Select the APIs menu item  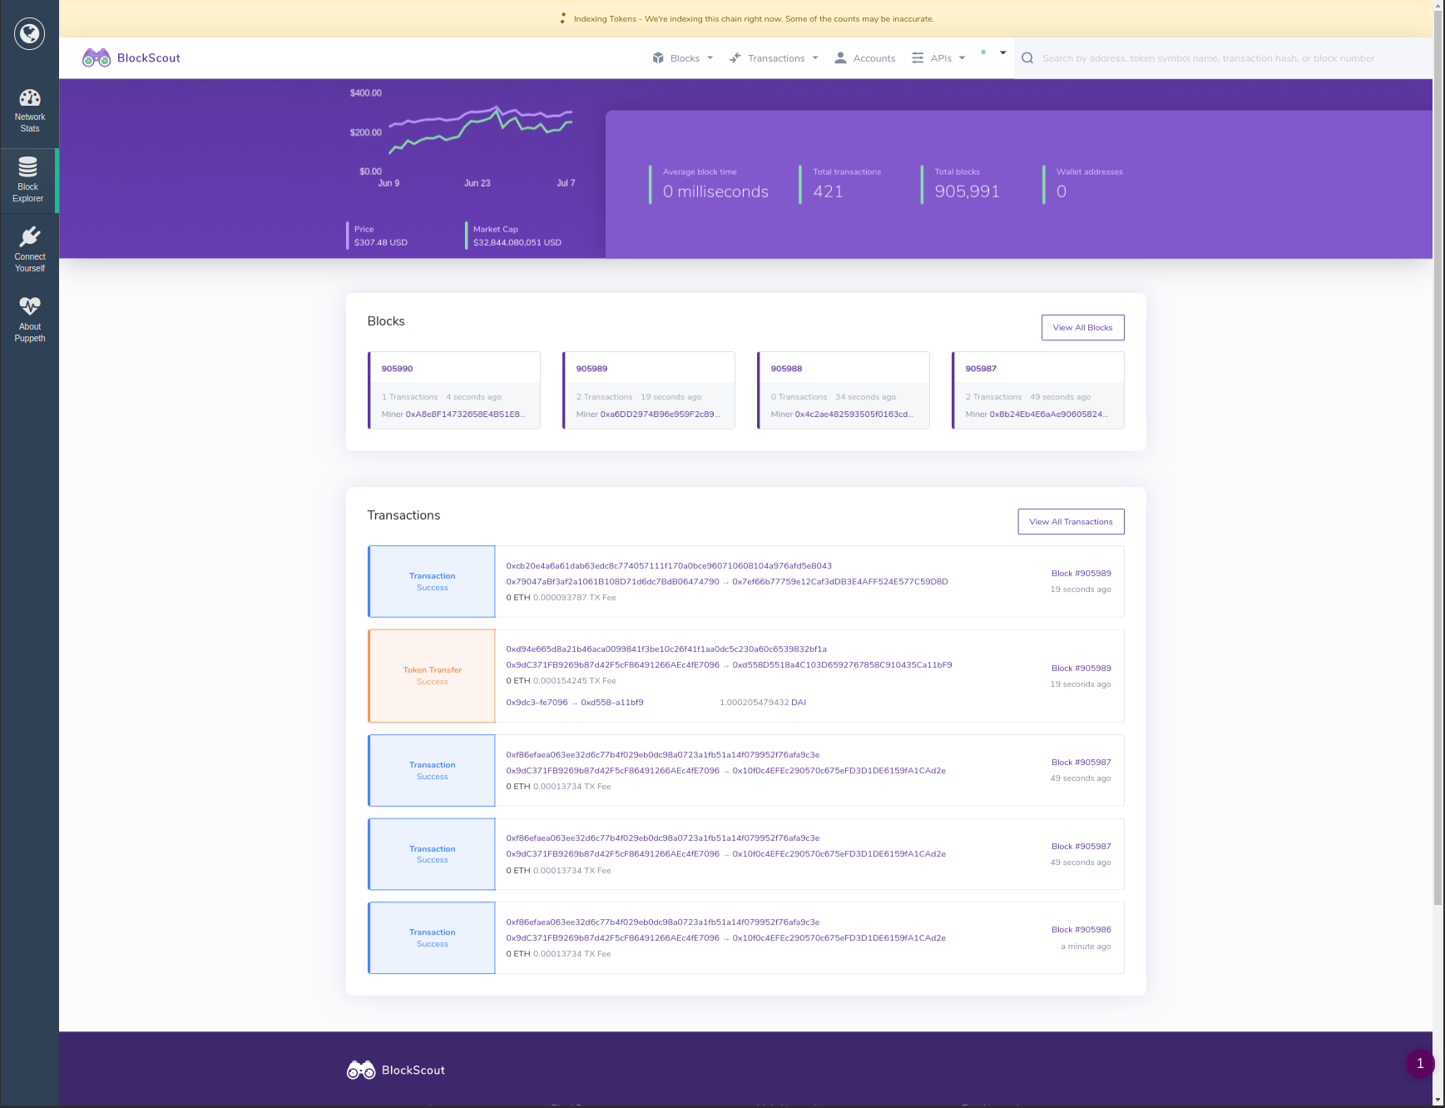point(940,57)
